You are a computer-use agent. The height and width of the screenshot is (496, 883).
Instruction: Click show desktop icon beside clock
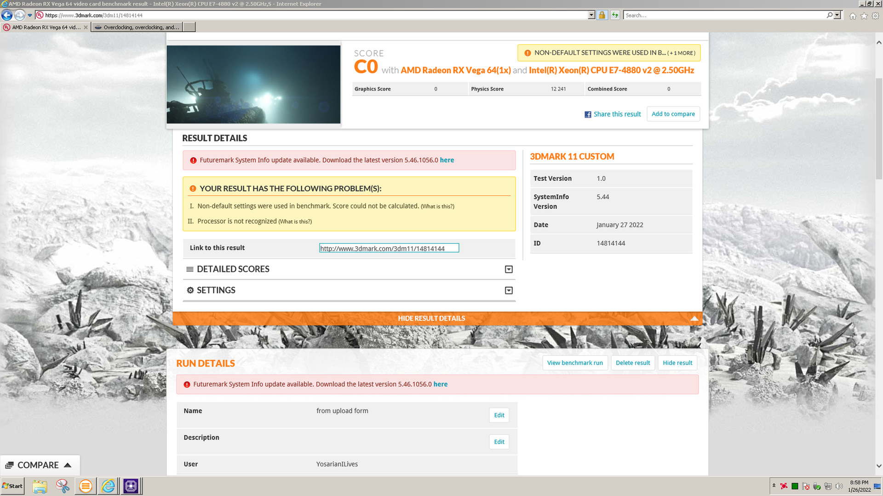(877, 486)
